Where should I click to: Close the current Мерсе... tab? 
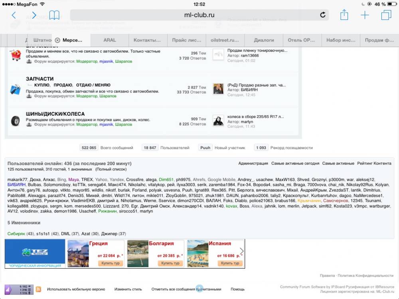(x=57, y=40)
